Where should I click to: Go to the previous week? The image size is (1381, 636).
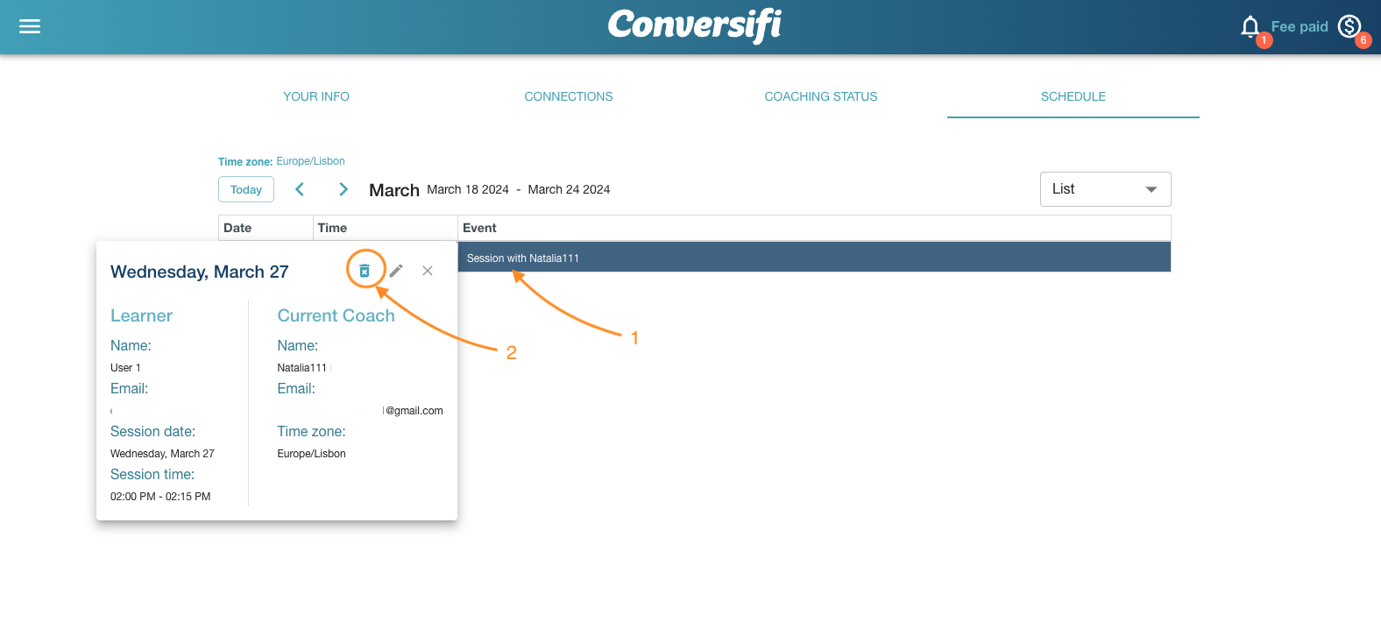pos(300,189)
